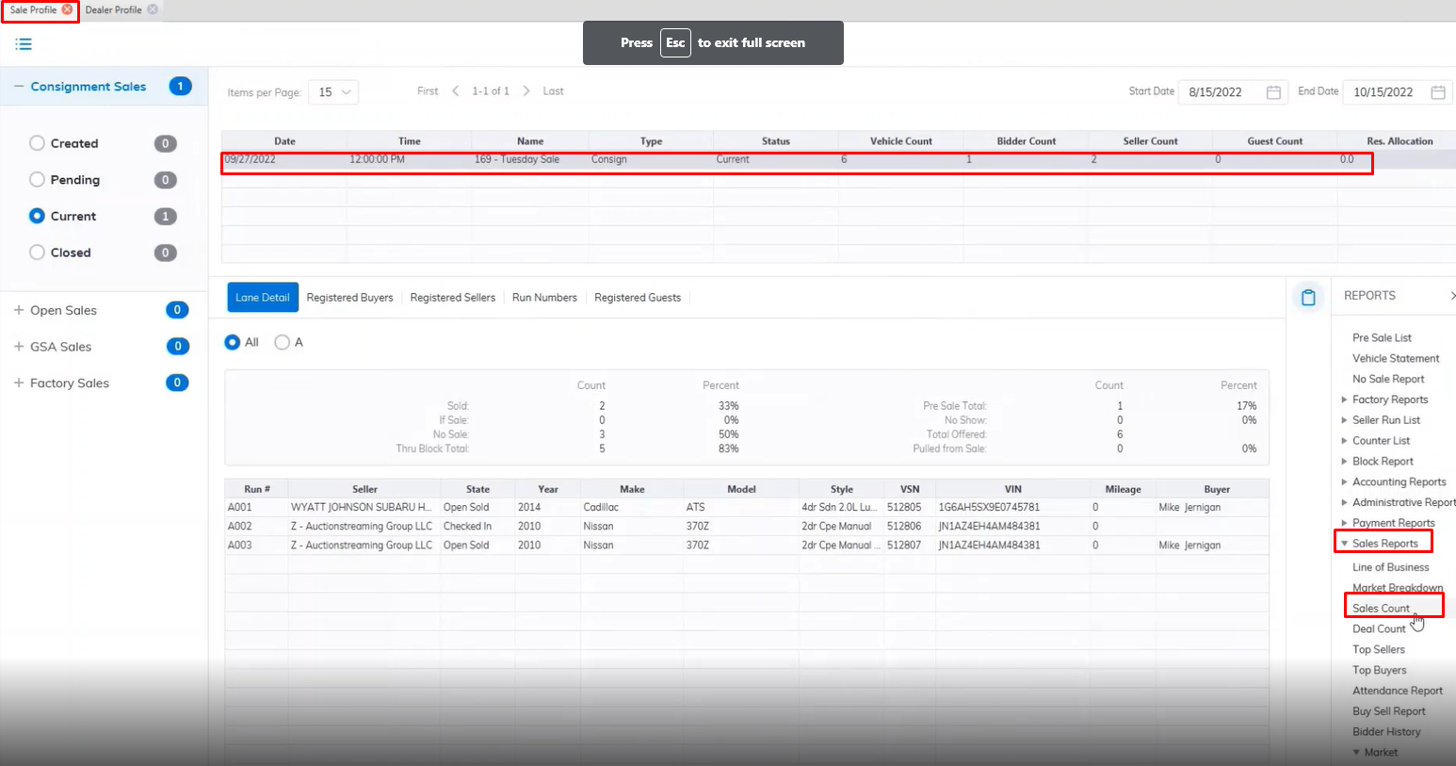Open the End Date calendar picker icon
1456x766 pixels.
click(x=1438, y=92)
